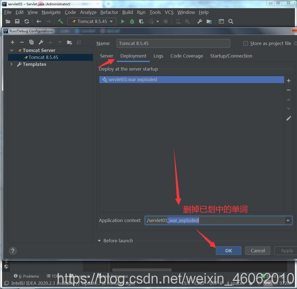Select Tomcat 8.5.45 in configuration tree

pyautogui.click(x=50, y=57)
